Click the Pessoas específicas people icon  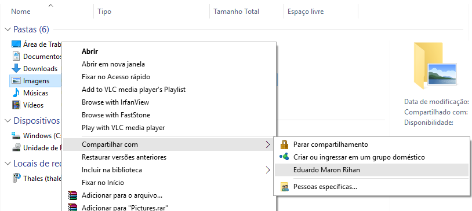(284, 187)
